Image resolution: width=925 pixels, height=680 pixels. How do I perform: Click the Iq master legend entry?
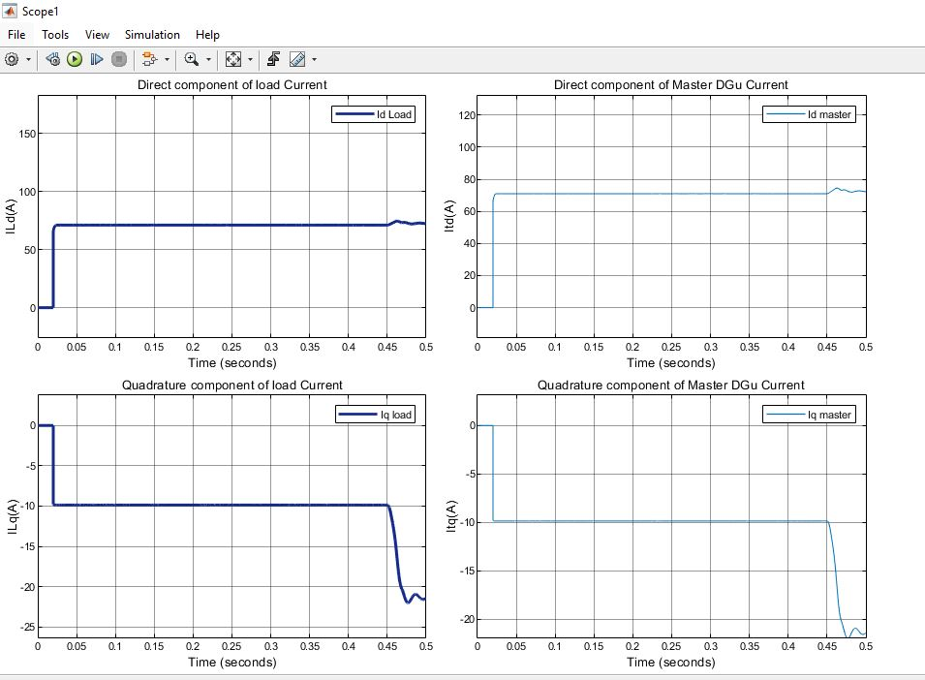click(829, 415)
